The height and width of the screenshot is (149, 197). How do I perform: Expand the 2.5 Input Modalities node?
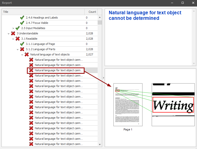point(13,28)
